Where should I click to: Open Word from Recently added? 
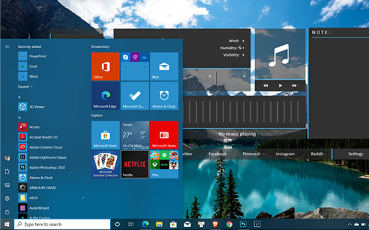click(x=28, y=76)
